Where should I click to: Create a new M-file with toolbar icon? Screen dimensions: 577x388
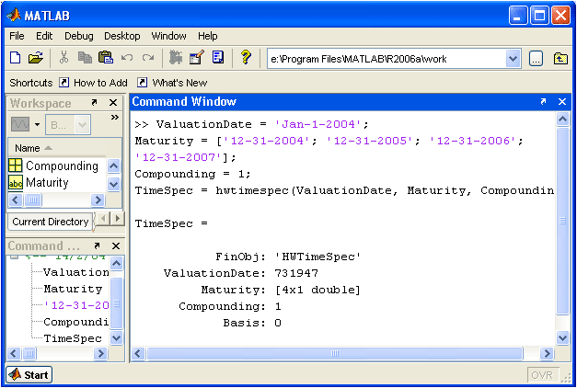[x=16, y=58]
